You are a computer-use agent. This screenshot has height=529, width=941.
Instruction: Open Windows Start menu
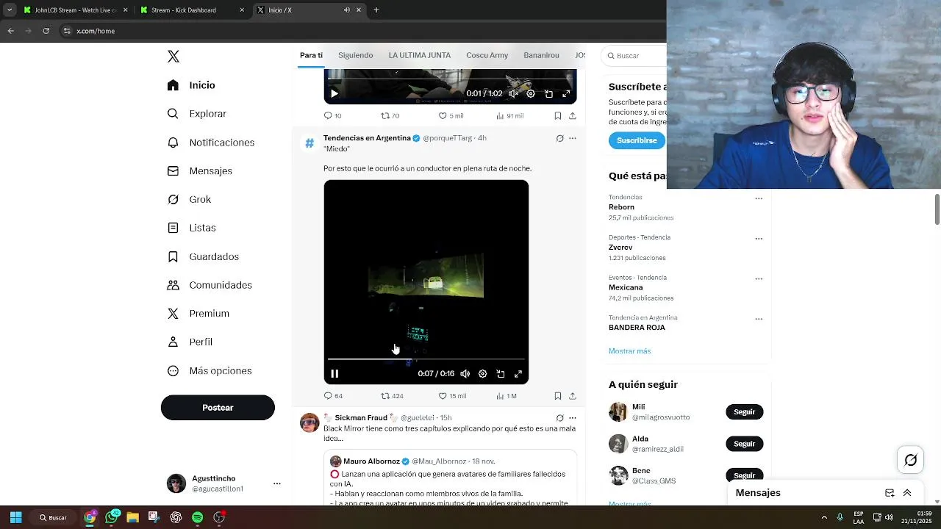15,517
